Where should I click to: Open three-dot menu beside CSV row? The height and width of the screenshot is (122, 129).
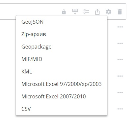pyautogui.click(x=120, y=109)
